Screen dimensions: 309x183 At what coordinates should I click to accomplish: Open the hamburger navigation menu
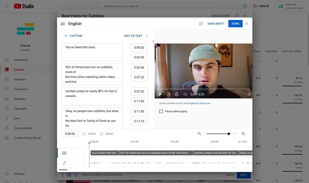[6, 6]
